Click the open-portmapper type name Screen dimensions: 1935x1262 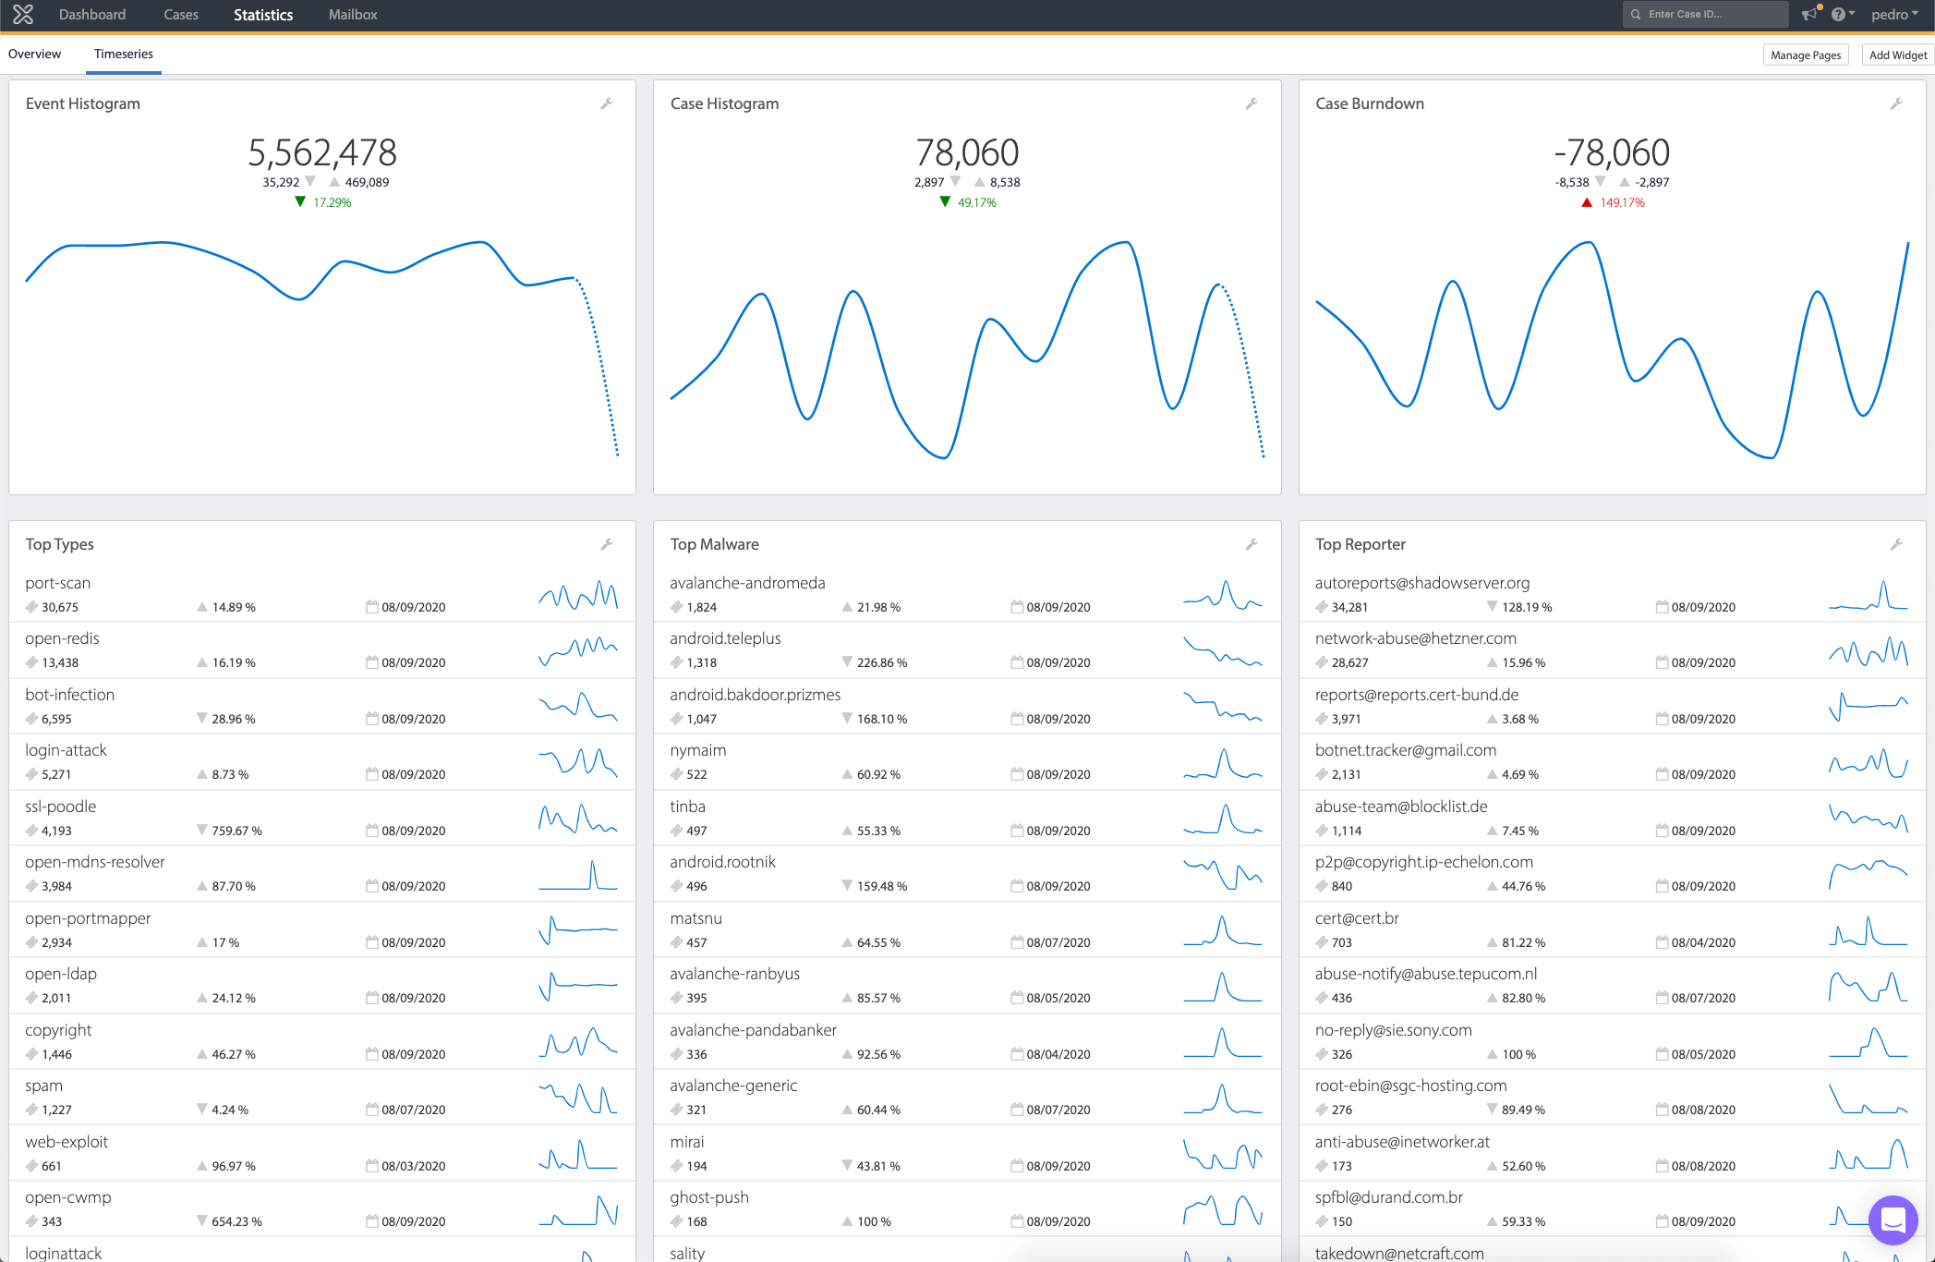tap(88, 918)
